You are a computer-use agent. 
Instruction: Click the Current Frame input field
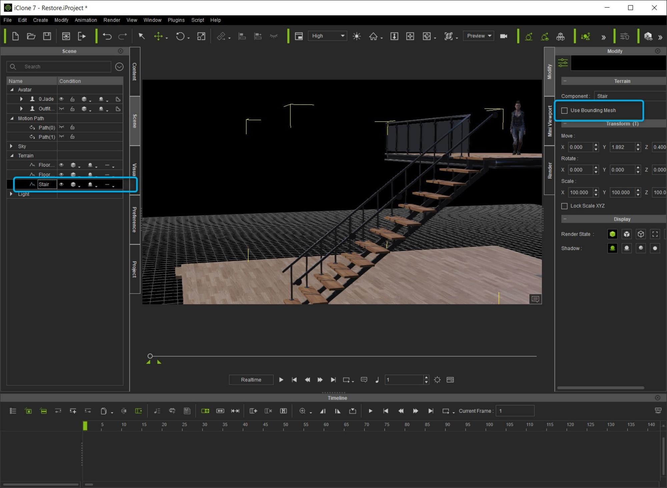515,411
